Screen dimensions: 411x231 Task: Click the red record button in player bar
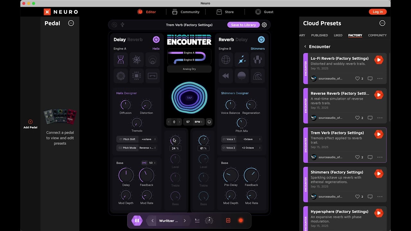pyautogui.click(x=240, y=220)
